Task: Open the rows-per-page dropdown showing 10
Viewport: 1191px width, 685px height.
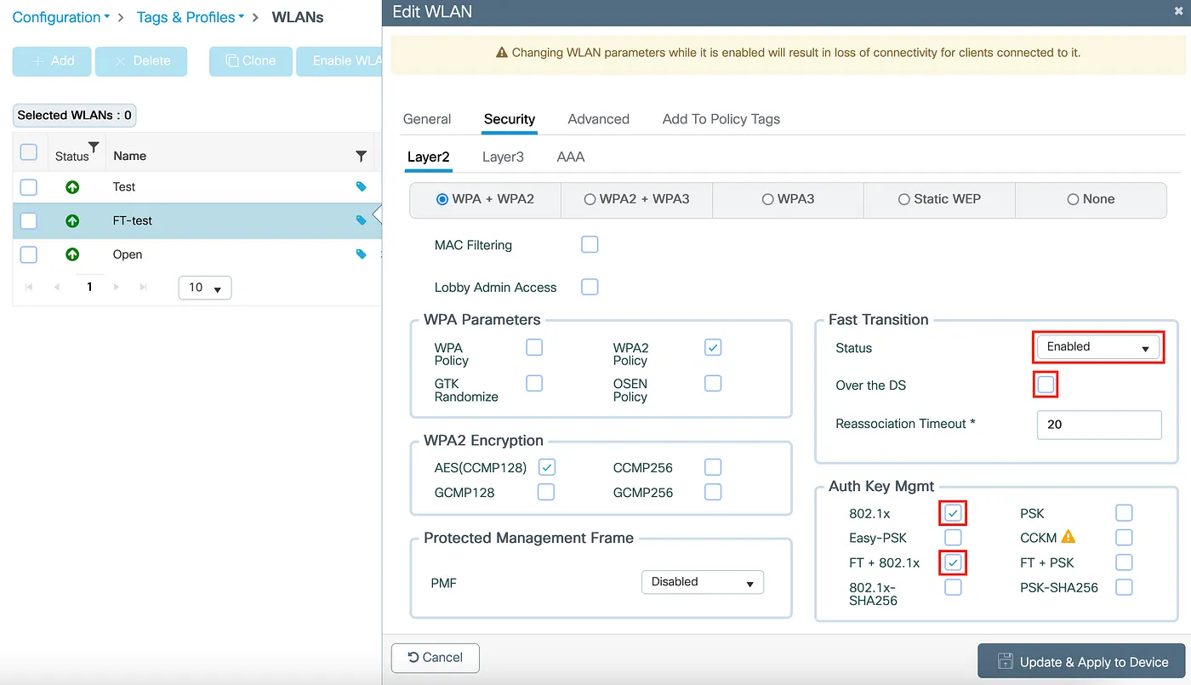Action: click(204, 288)
